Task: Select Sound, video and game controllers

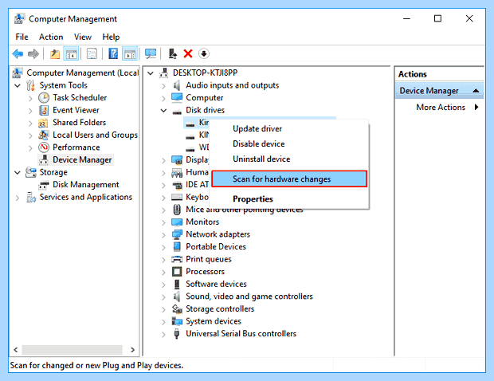Action: click(x=249, y=297)
